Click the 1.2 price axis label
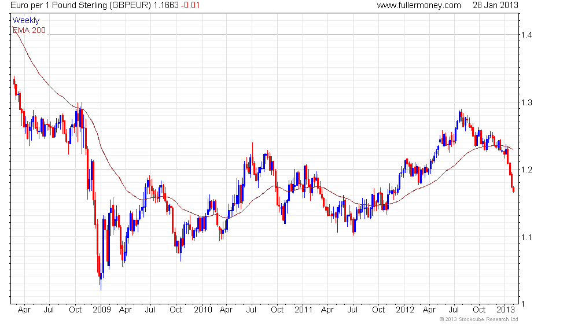 pyautogui.click(x=526, y=170)
